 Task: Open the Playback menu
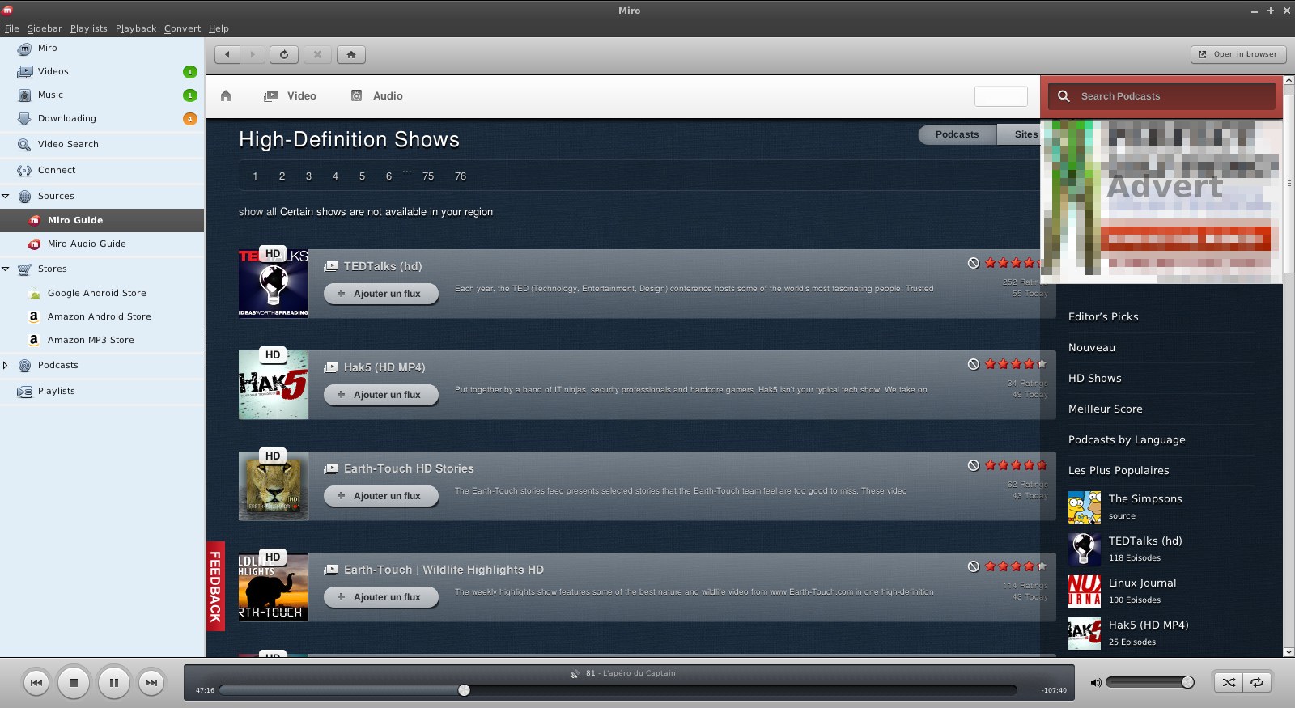click(136, 28)
